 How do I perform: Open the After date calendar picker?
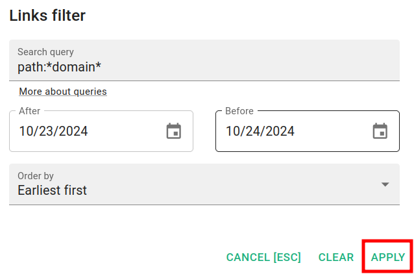click(174, 131)
